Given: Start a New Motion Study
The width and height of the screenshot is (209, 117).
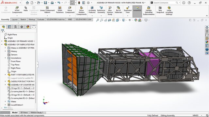Looking at the screenshot, I should click(110, 11).
